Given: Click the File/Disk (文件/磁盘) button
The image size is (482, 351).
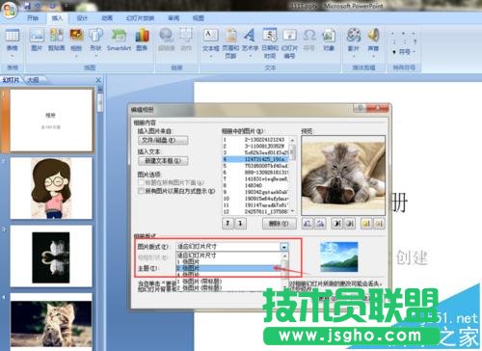Looking at the screenshot, I should point(163,140).
